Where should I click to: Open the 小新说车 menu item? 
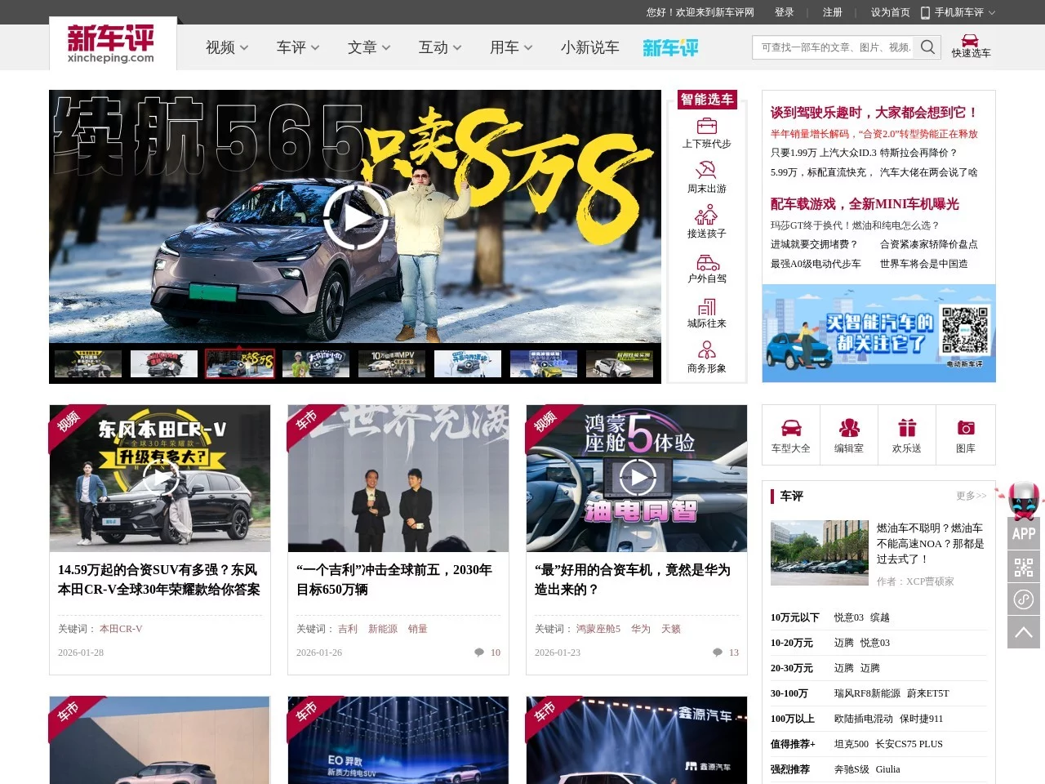pyautogui.click(x=589, y=47)
